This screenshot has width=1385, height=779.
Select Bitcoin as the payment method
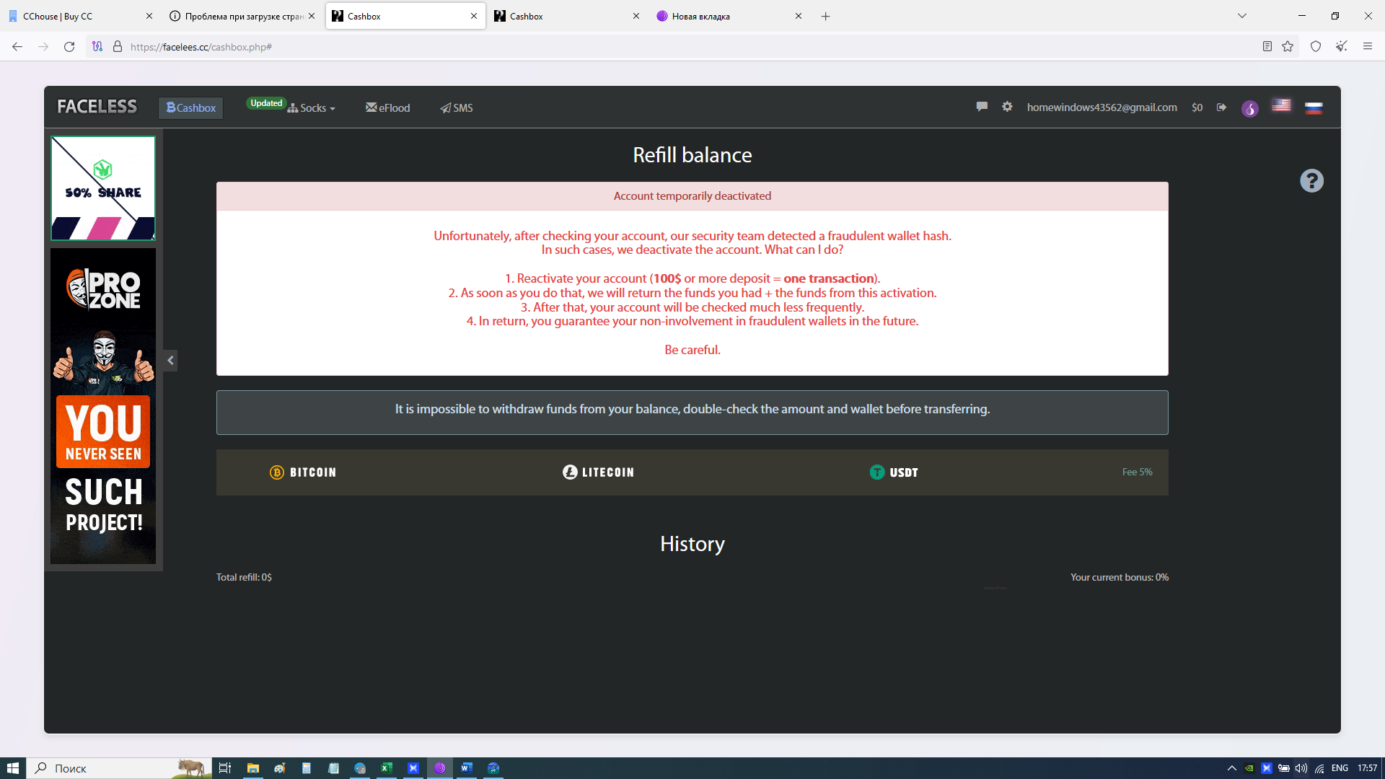coord(303,472)
